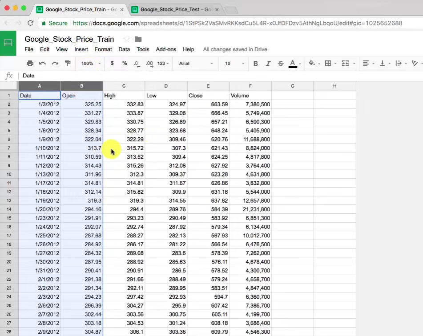Image resolution: width=423 pixels, height=336 pixels.
Task: Click the Print icon in toolbar
Action: 30,64
